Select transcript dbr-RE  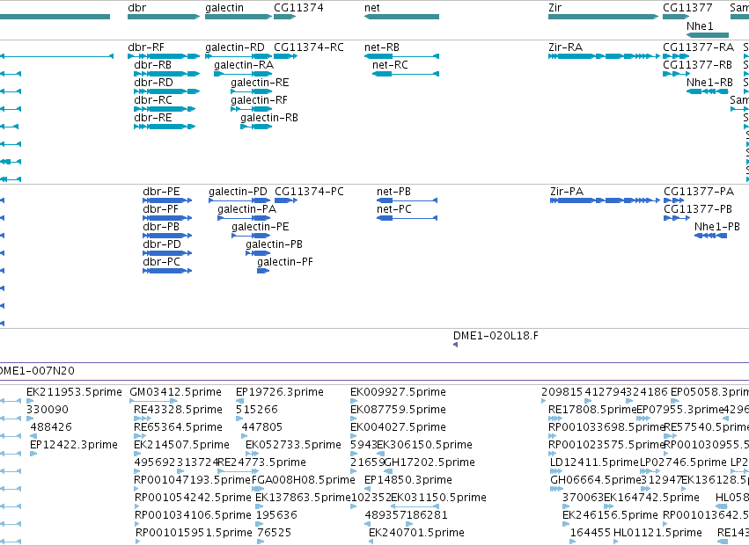point(165,127)
